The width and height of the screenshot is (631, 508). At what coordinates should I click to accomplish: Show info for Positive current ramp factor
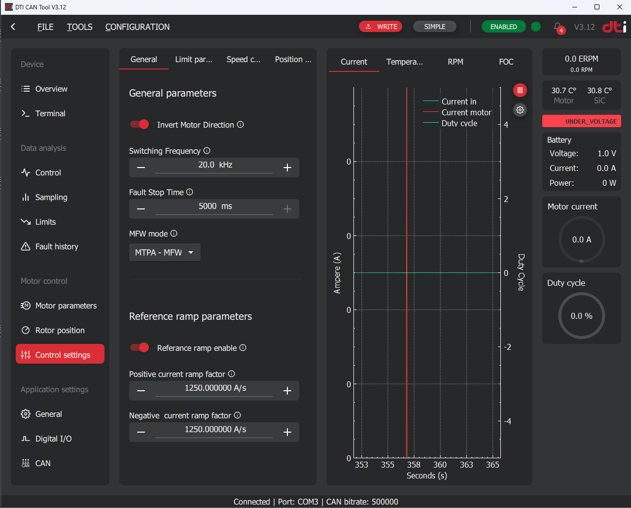[232, 374]
